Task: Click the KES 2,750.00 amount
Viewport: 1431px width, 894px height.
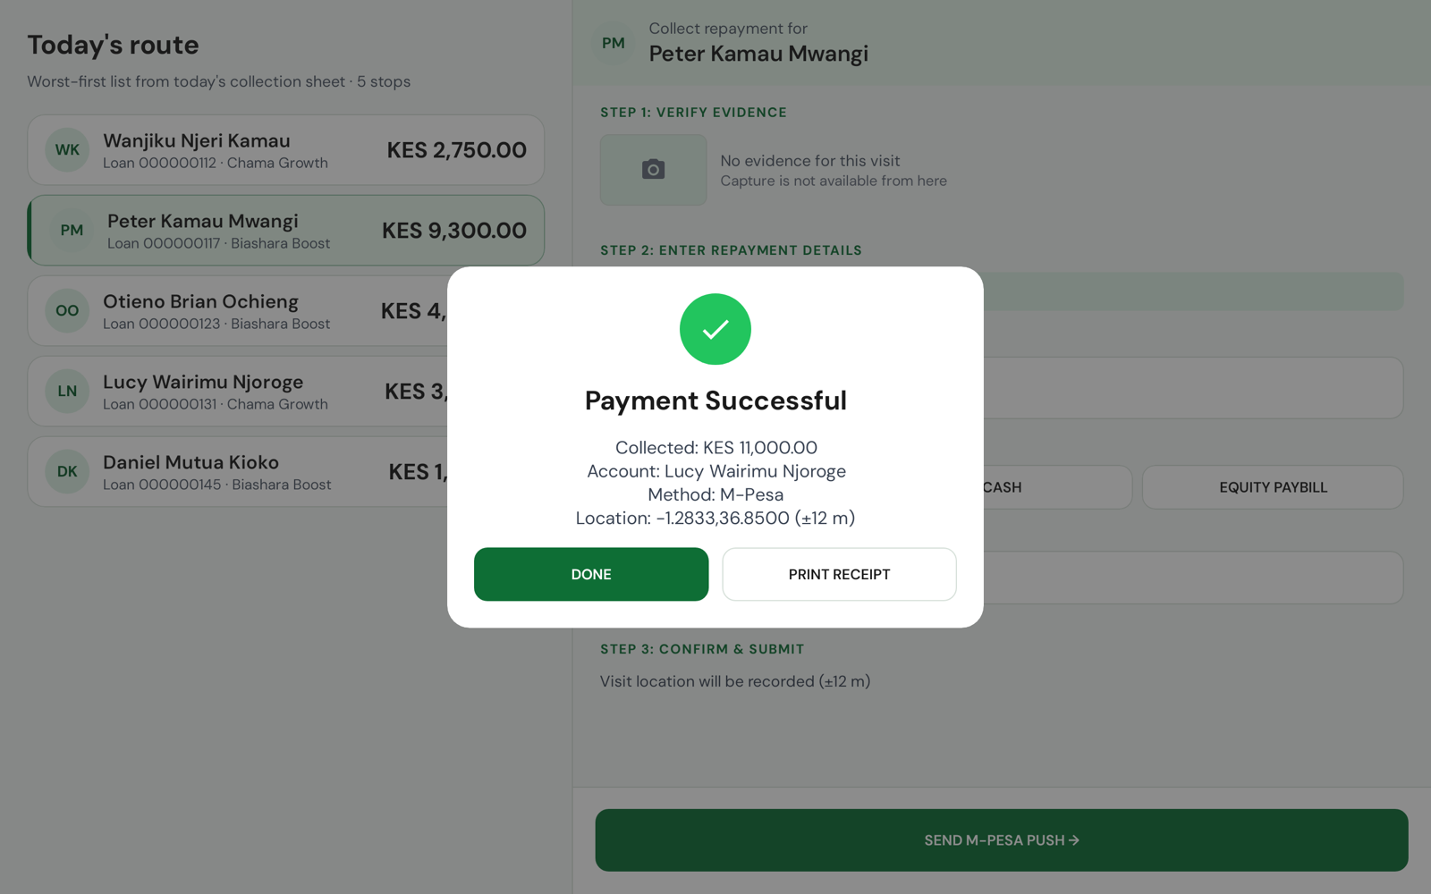Action: 456,150
